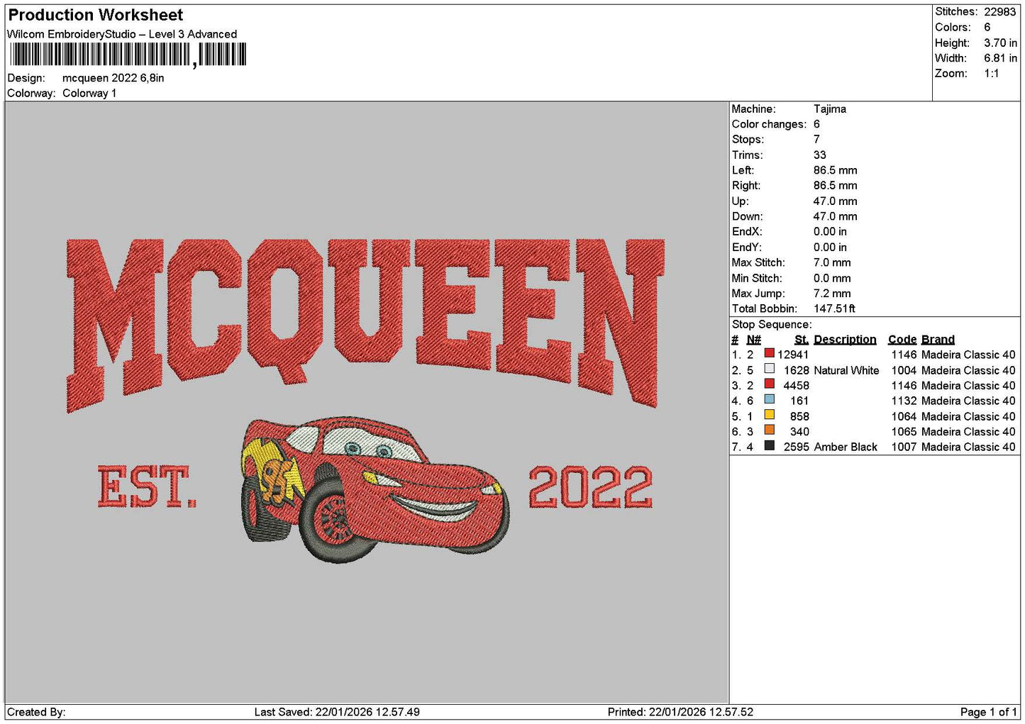1025x724 pixels.
Task: Click 'Wilcom EmbroideryStudio – Level 3 Advanced' text
Action: [122, 34]
